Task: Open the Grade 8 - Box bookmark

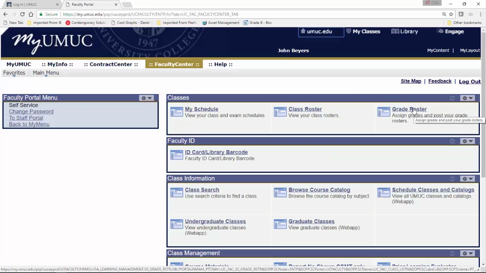Action: click(257, 23)
